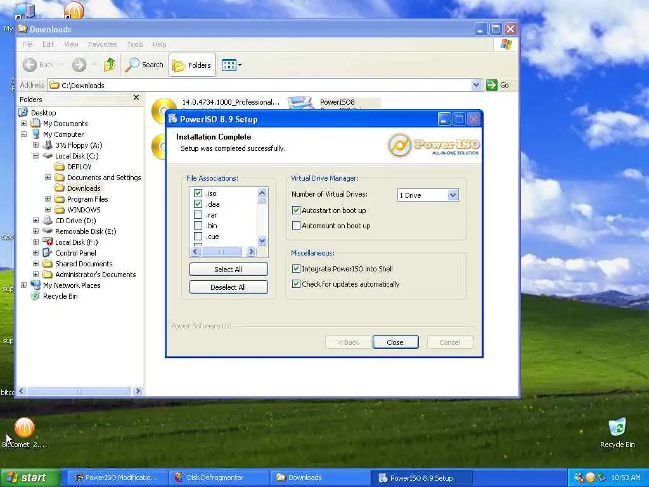Open the address bar dropdown arrow
The height and width of the screenshot is (487, 649).
point(476,85)
